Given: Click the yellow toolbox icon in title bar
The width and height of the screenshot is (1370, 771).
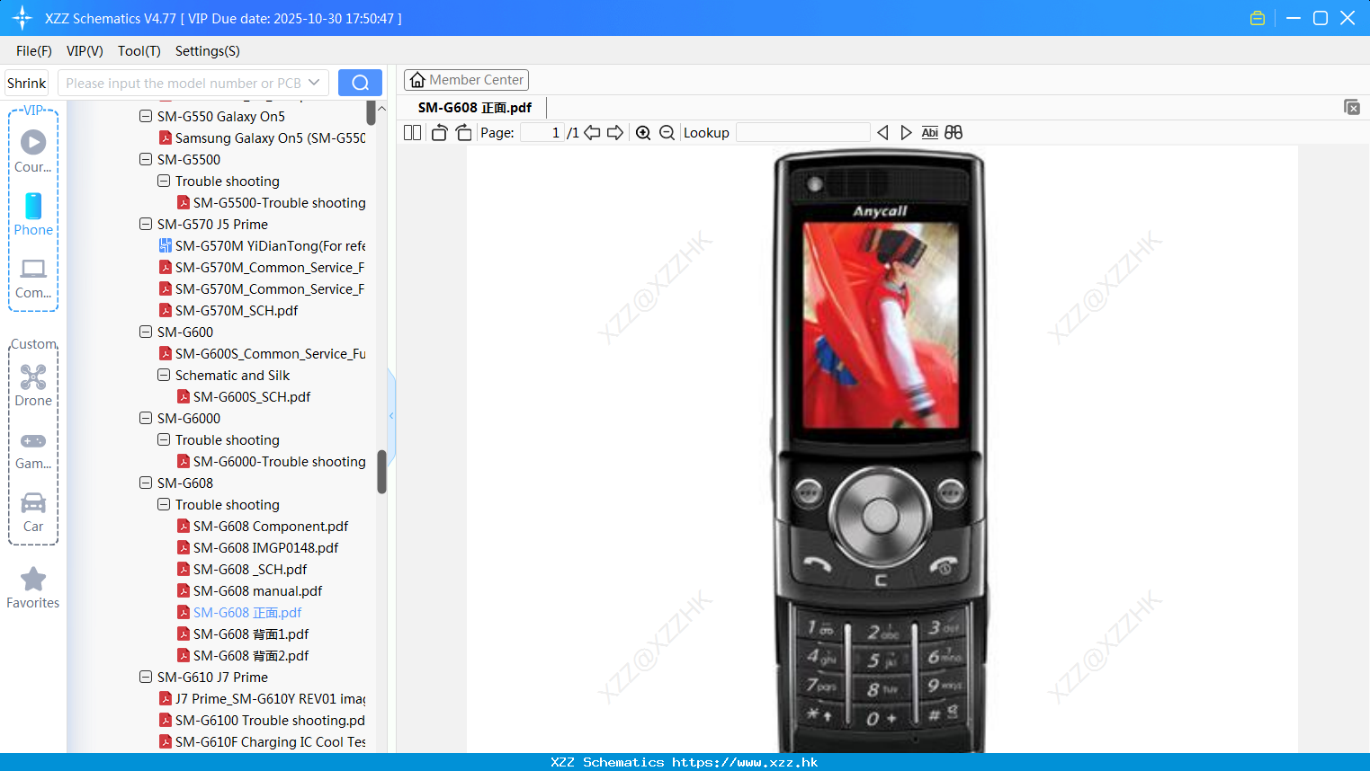Looking at the screenshot, I should pyautogui.click(x=1258, y=18).
